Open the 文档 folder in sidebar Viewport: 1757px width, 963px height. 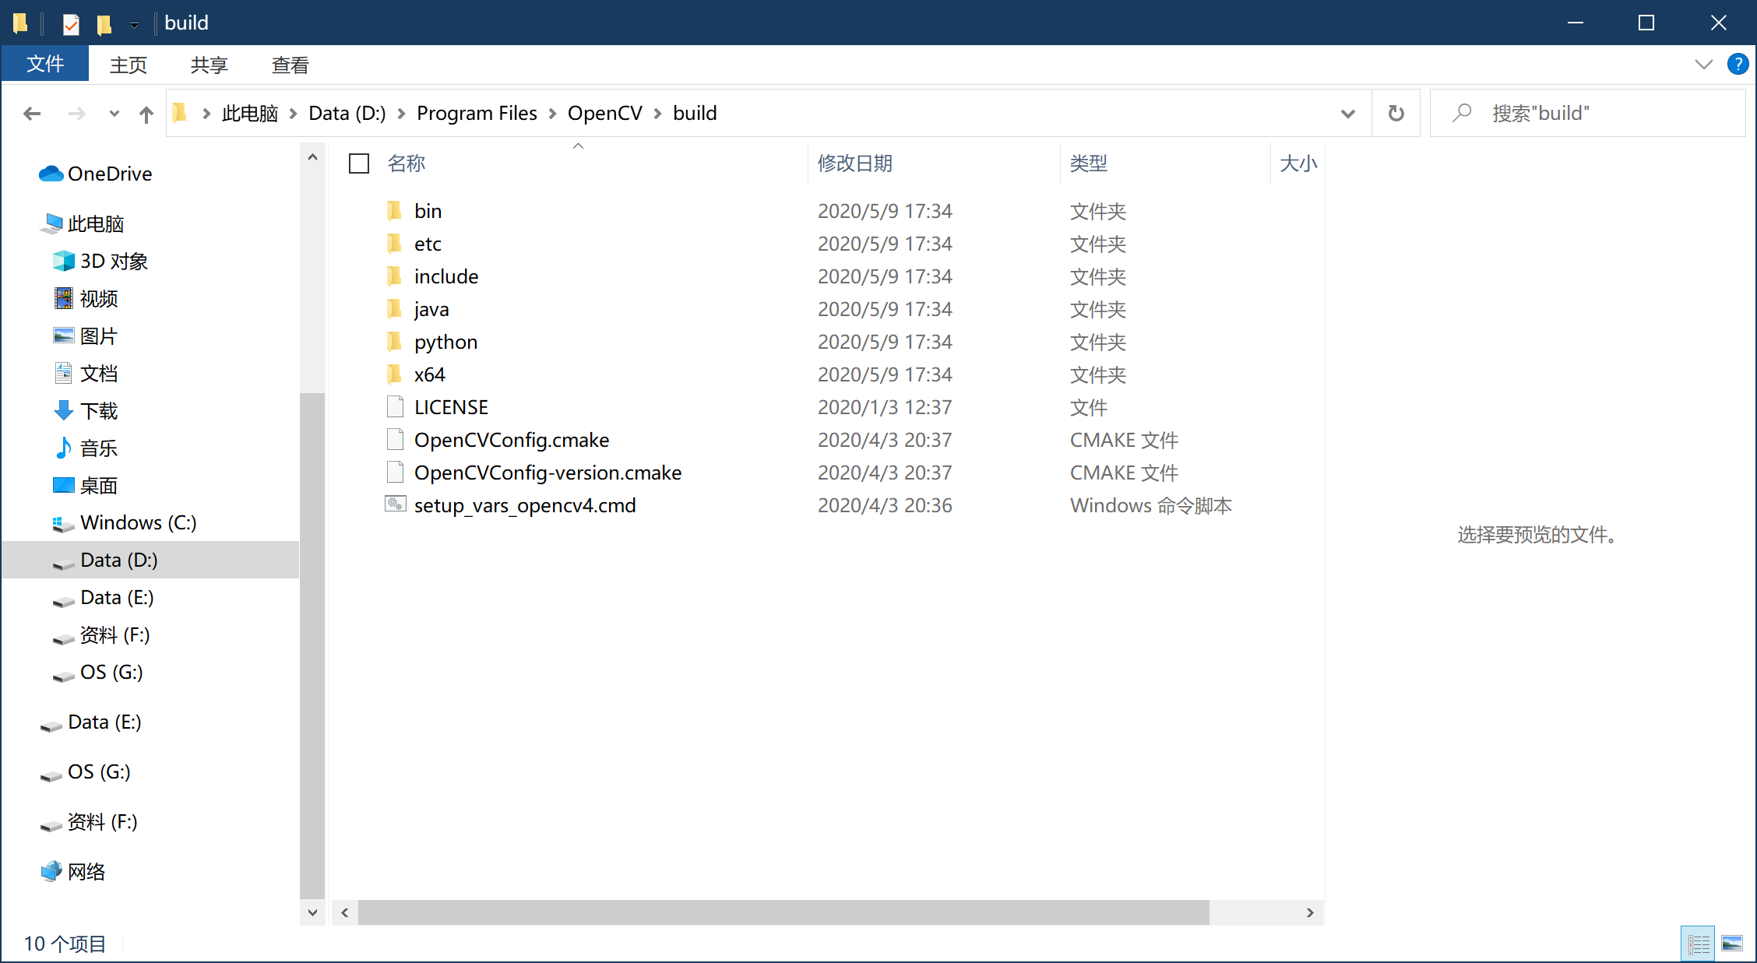[98, 374]
